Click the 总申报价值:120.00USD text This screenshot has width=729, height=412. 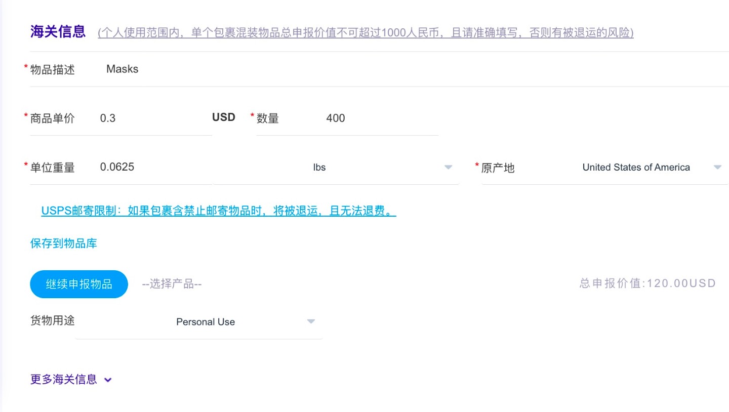click(647, 283)
